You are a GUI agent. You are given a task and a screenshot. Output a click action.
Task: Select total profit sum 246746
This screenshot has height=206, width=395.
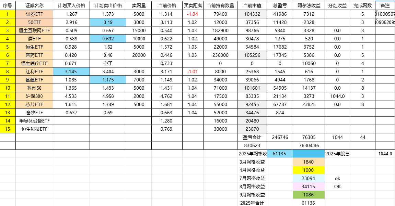tap(280, 138)
